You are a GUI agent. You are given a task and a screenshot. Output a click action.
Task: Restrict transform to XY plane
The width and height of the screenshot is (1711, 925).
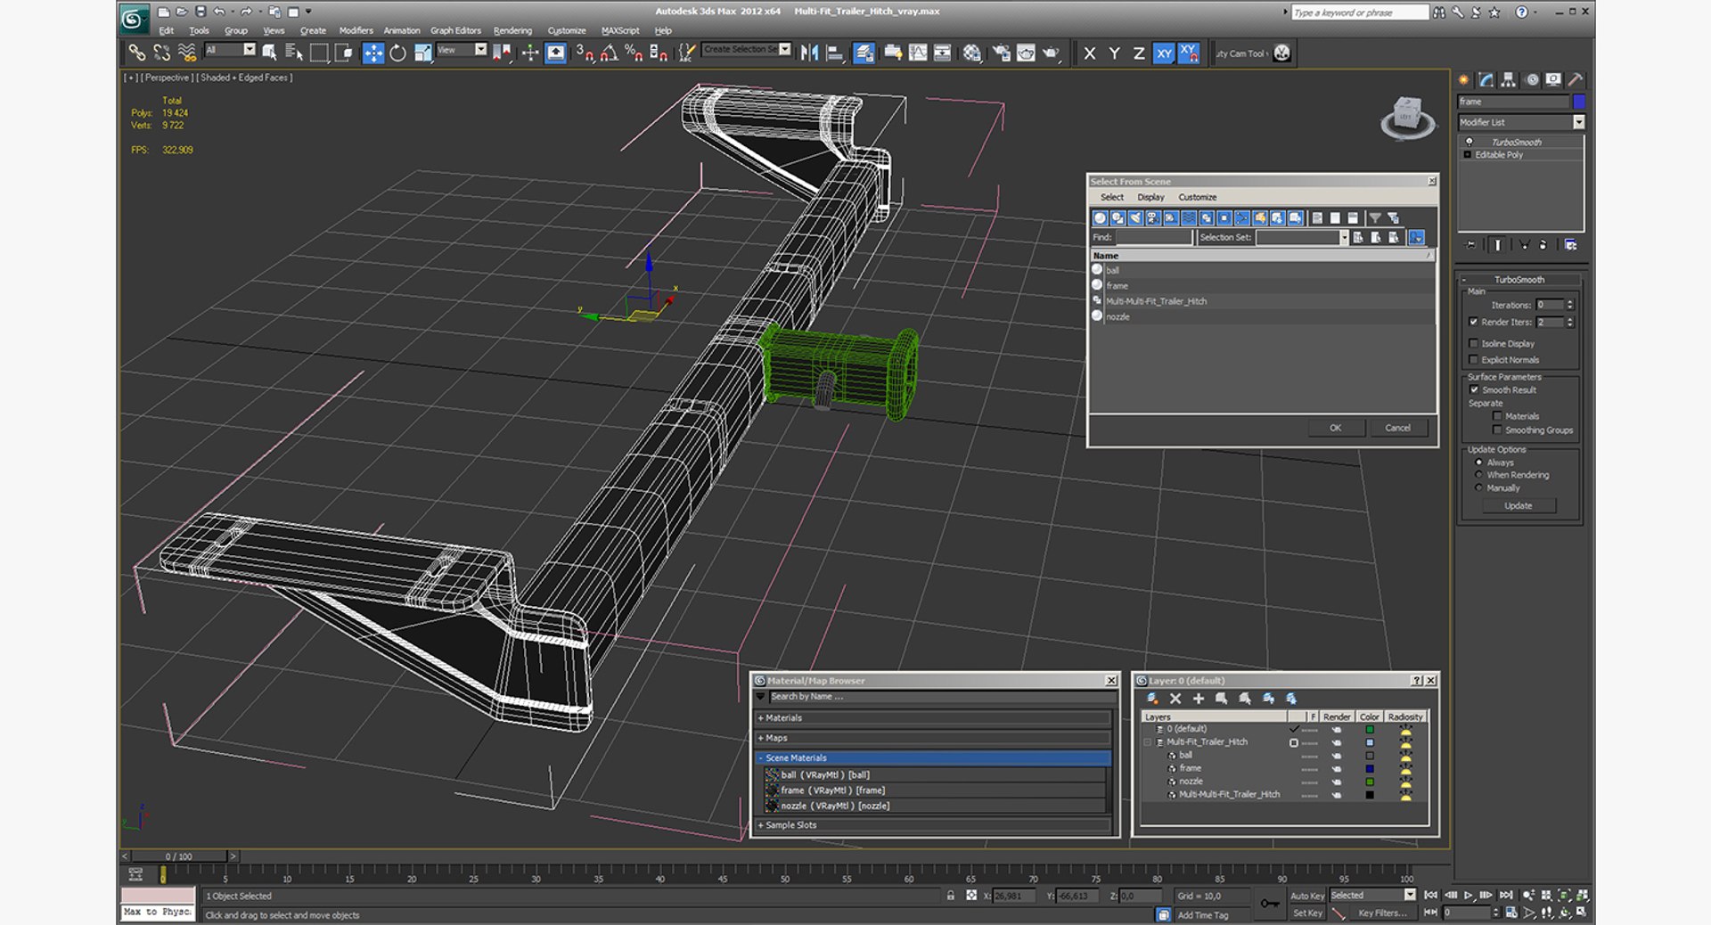click(x=1164, y=53)
